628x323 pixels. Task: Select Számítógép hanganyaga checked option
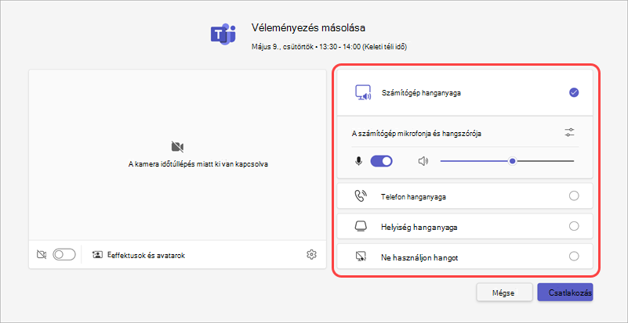tap(574, 93)
